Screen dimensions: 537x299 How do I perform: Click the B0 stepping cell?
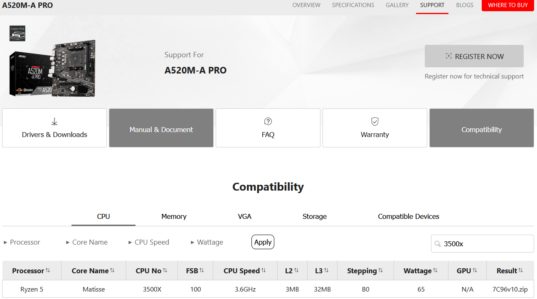click(365, 289)
